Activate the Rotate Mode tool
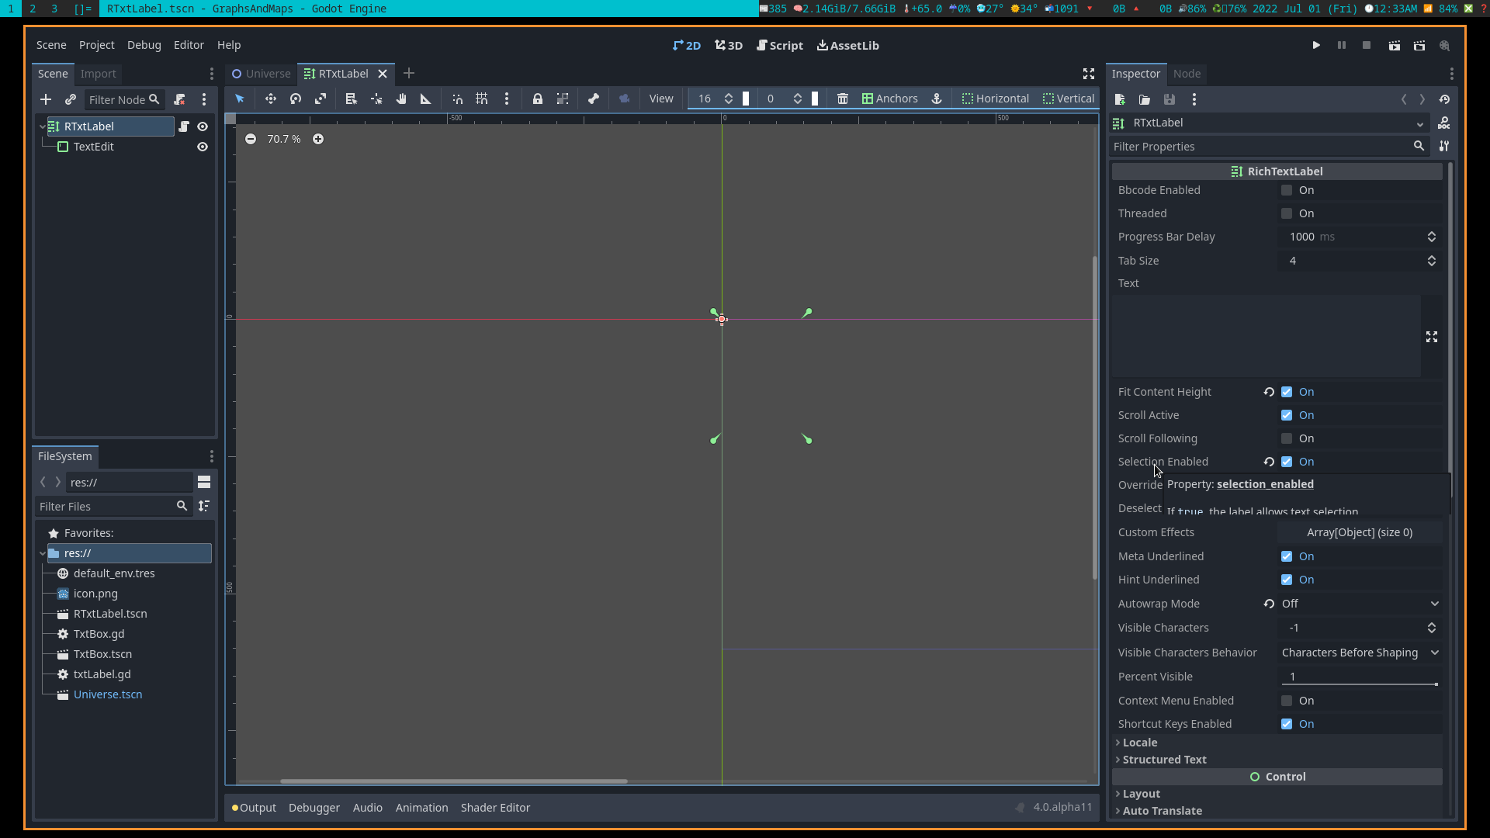Screen dimensions: 1490x838 [295, 99]
